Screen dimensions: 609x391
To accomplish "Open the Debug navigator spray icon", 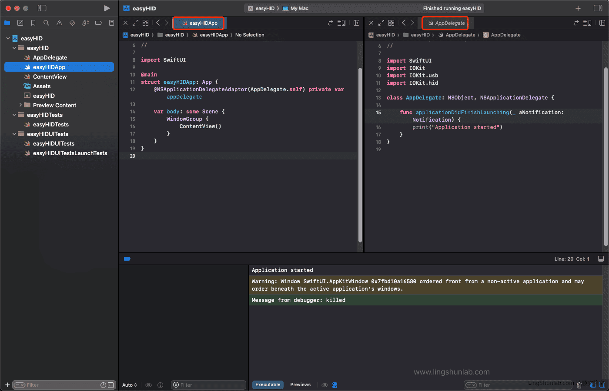I will (85, 23).
